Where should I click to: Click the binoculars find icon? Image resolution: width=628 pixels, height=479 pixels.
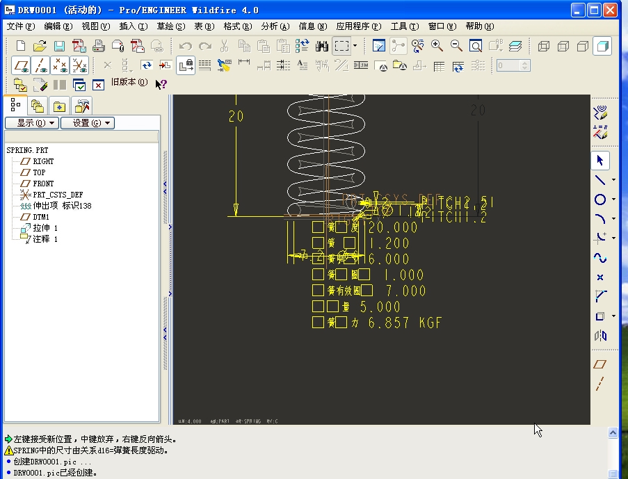(321, 46)
